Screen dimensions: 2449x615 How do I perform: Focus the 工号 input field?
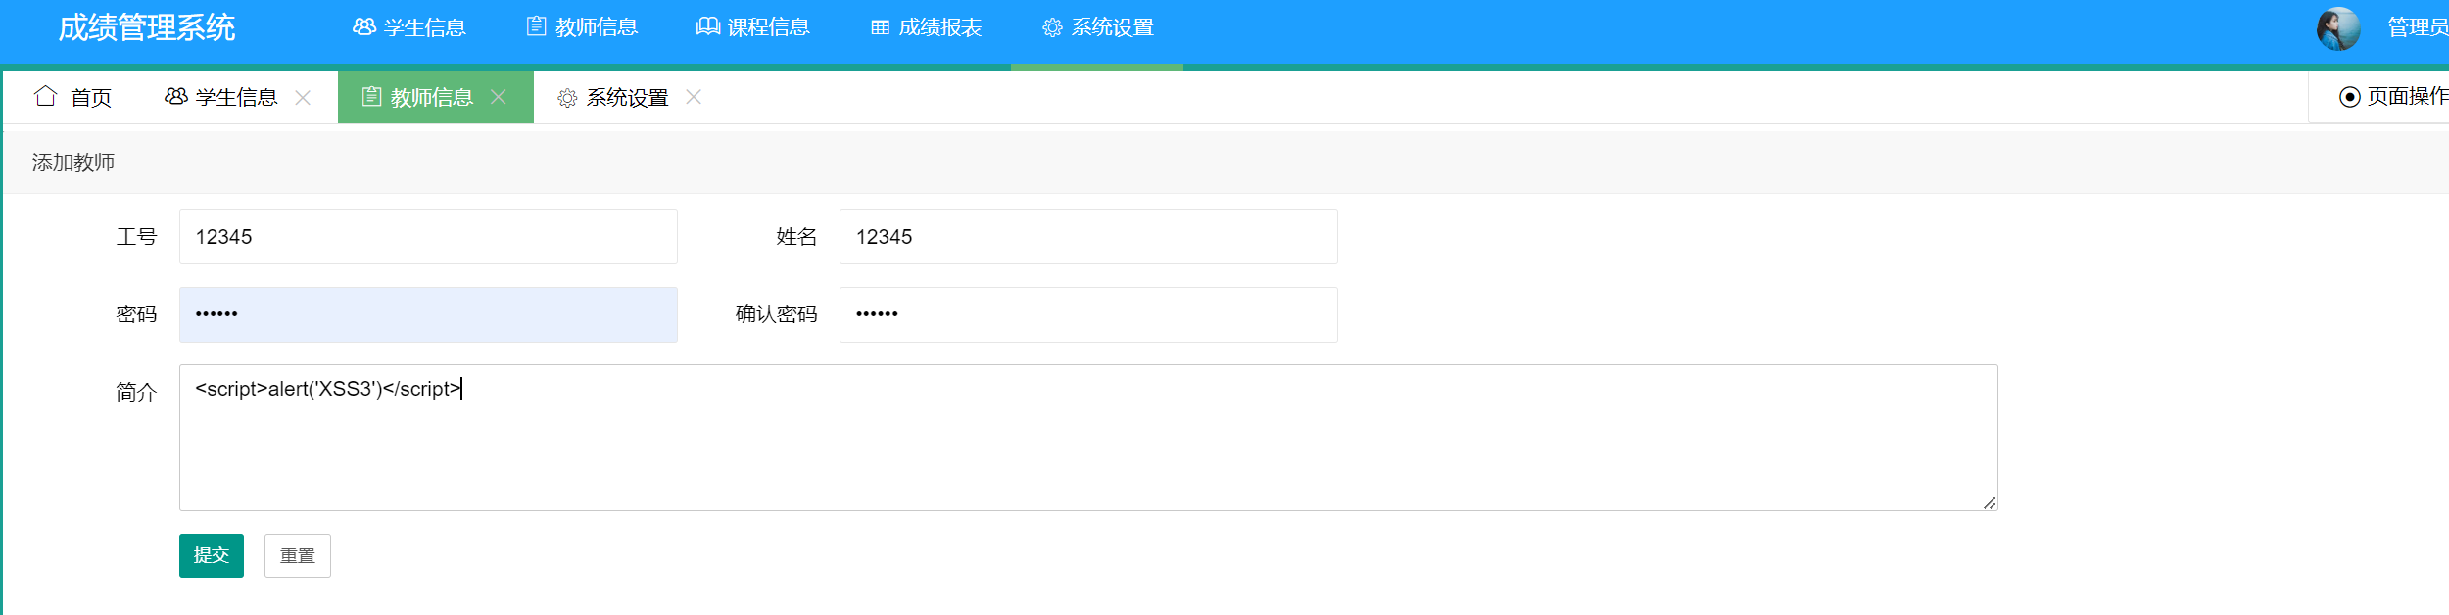pos(428,236)
